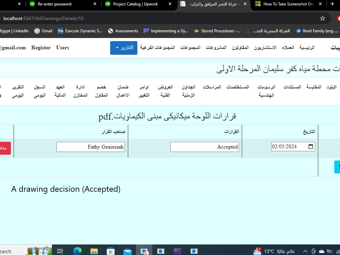340x255 pixels.
Task: Select the ادارة المخازن project tab
Action: click(80, 91)
